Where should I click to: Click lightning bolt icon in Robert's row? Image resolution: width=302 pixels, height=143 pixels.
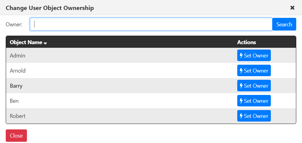coord(241,116)
